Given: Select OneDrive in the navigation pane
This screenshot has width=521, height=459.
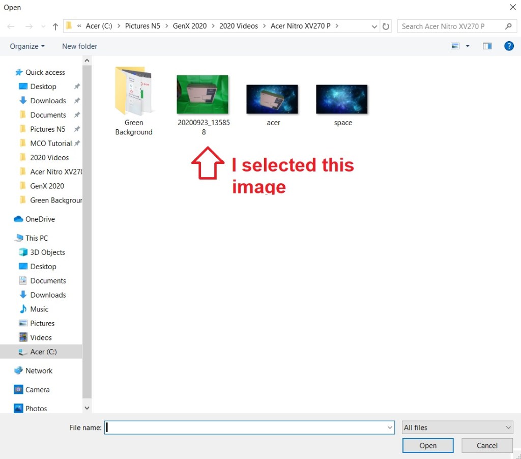Looking at the screenshot, I should (x=40, y=219).
